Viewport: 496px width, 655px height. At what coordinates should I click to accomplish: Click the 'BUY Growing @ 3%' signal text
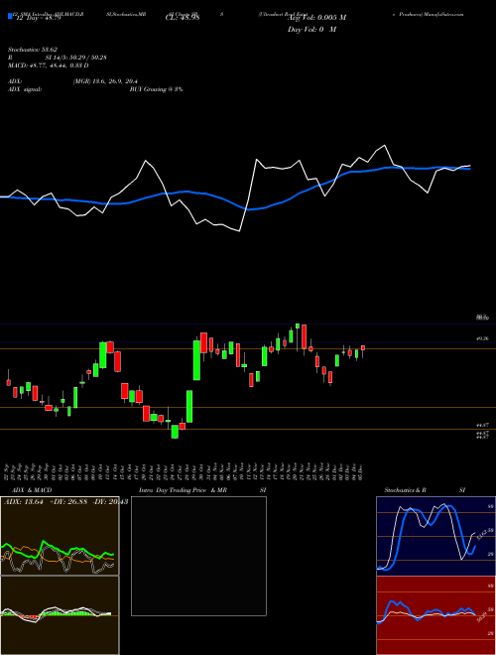click(x=156, y=89)
